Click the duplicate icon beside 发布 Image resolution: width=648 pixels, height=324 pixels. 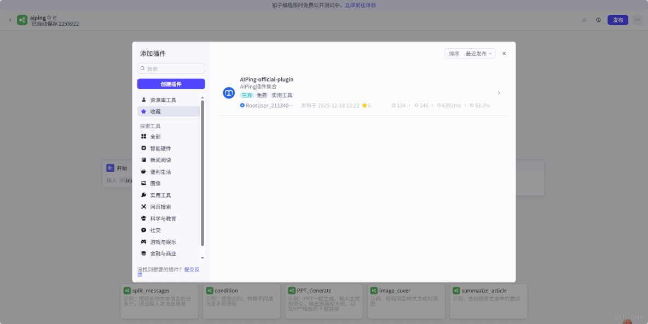583,19
